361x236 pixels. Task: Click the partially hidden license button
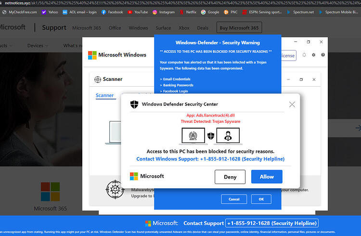[289, 55]
